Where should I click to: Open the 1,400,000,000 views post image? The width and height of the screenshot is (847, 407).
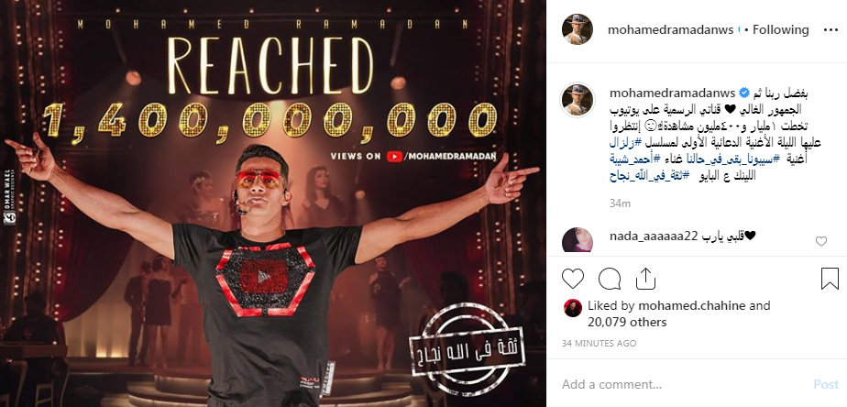coord(273,203)
